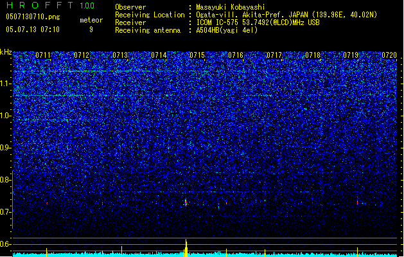Click the red meteor echo at 0719
404x257 pixels.
(357, 203)
